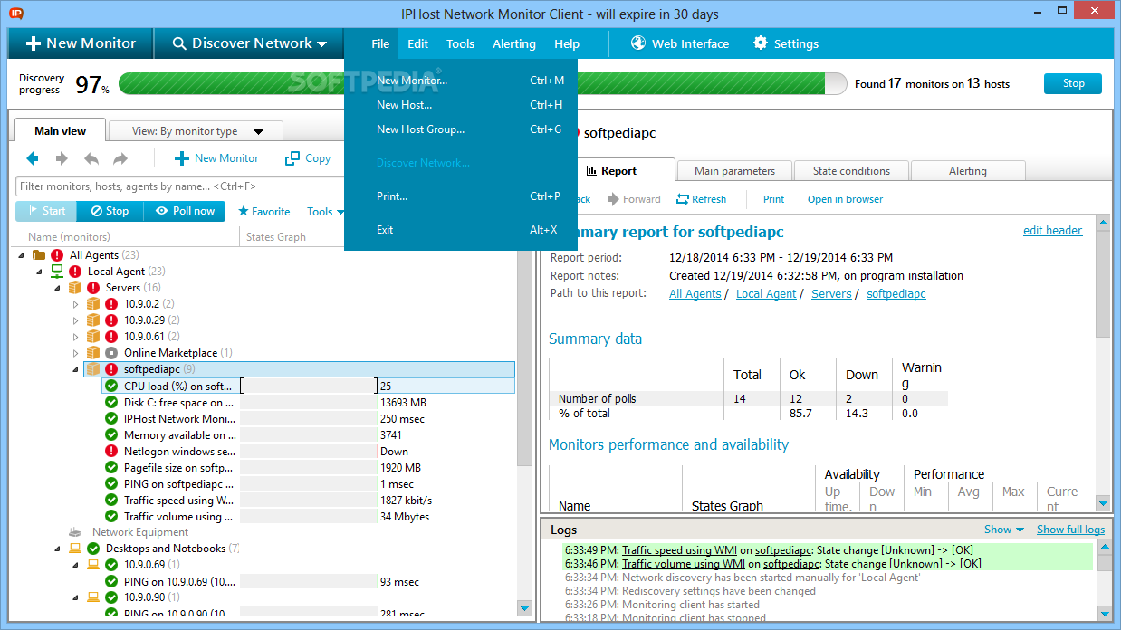Click the Favorite star icon
1121x630 pixels.
tap(243, 211)
